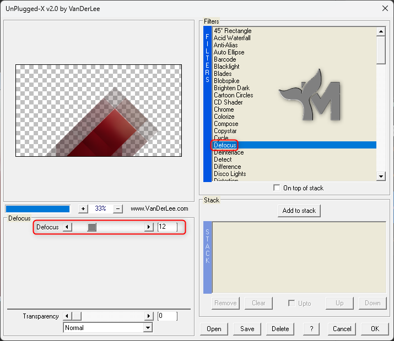Click filter list scroll up arrow
The height and width of the screenshot is (341, 394).
click(381, 31)
